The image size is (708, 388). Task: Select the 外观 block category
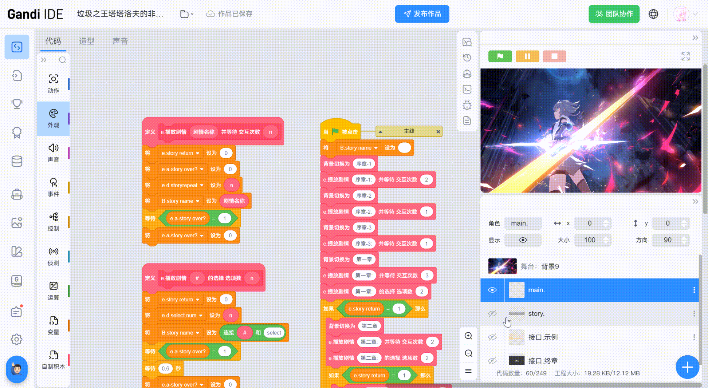coord(53,119)
